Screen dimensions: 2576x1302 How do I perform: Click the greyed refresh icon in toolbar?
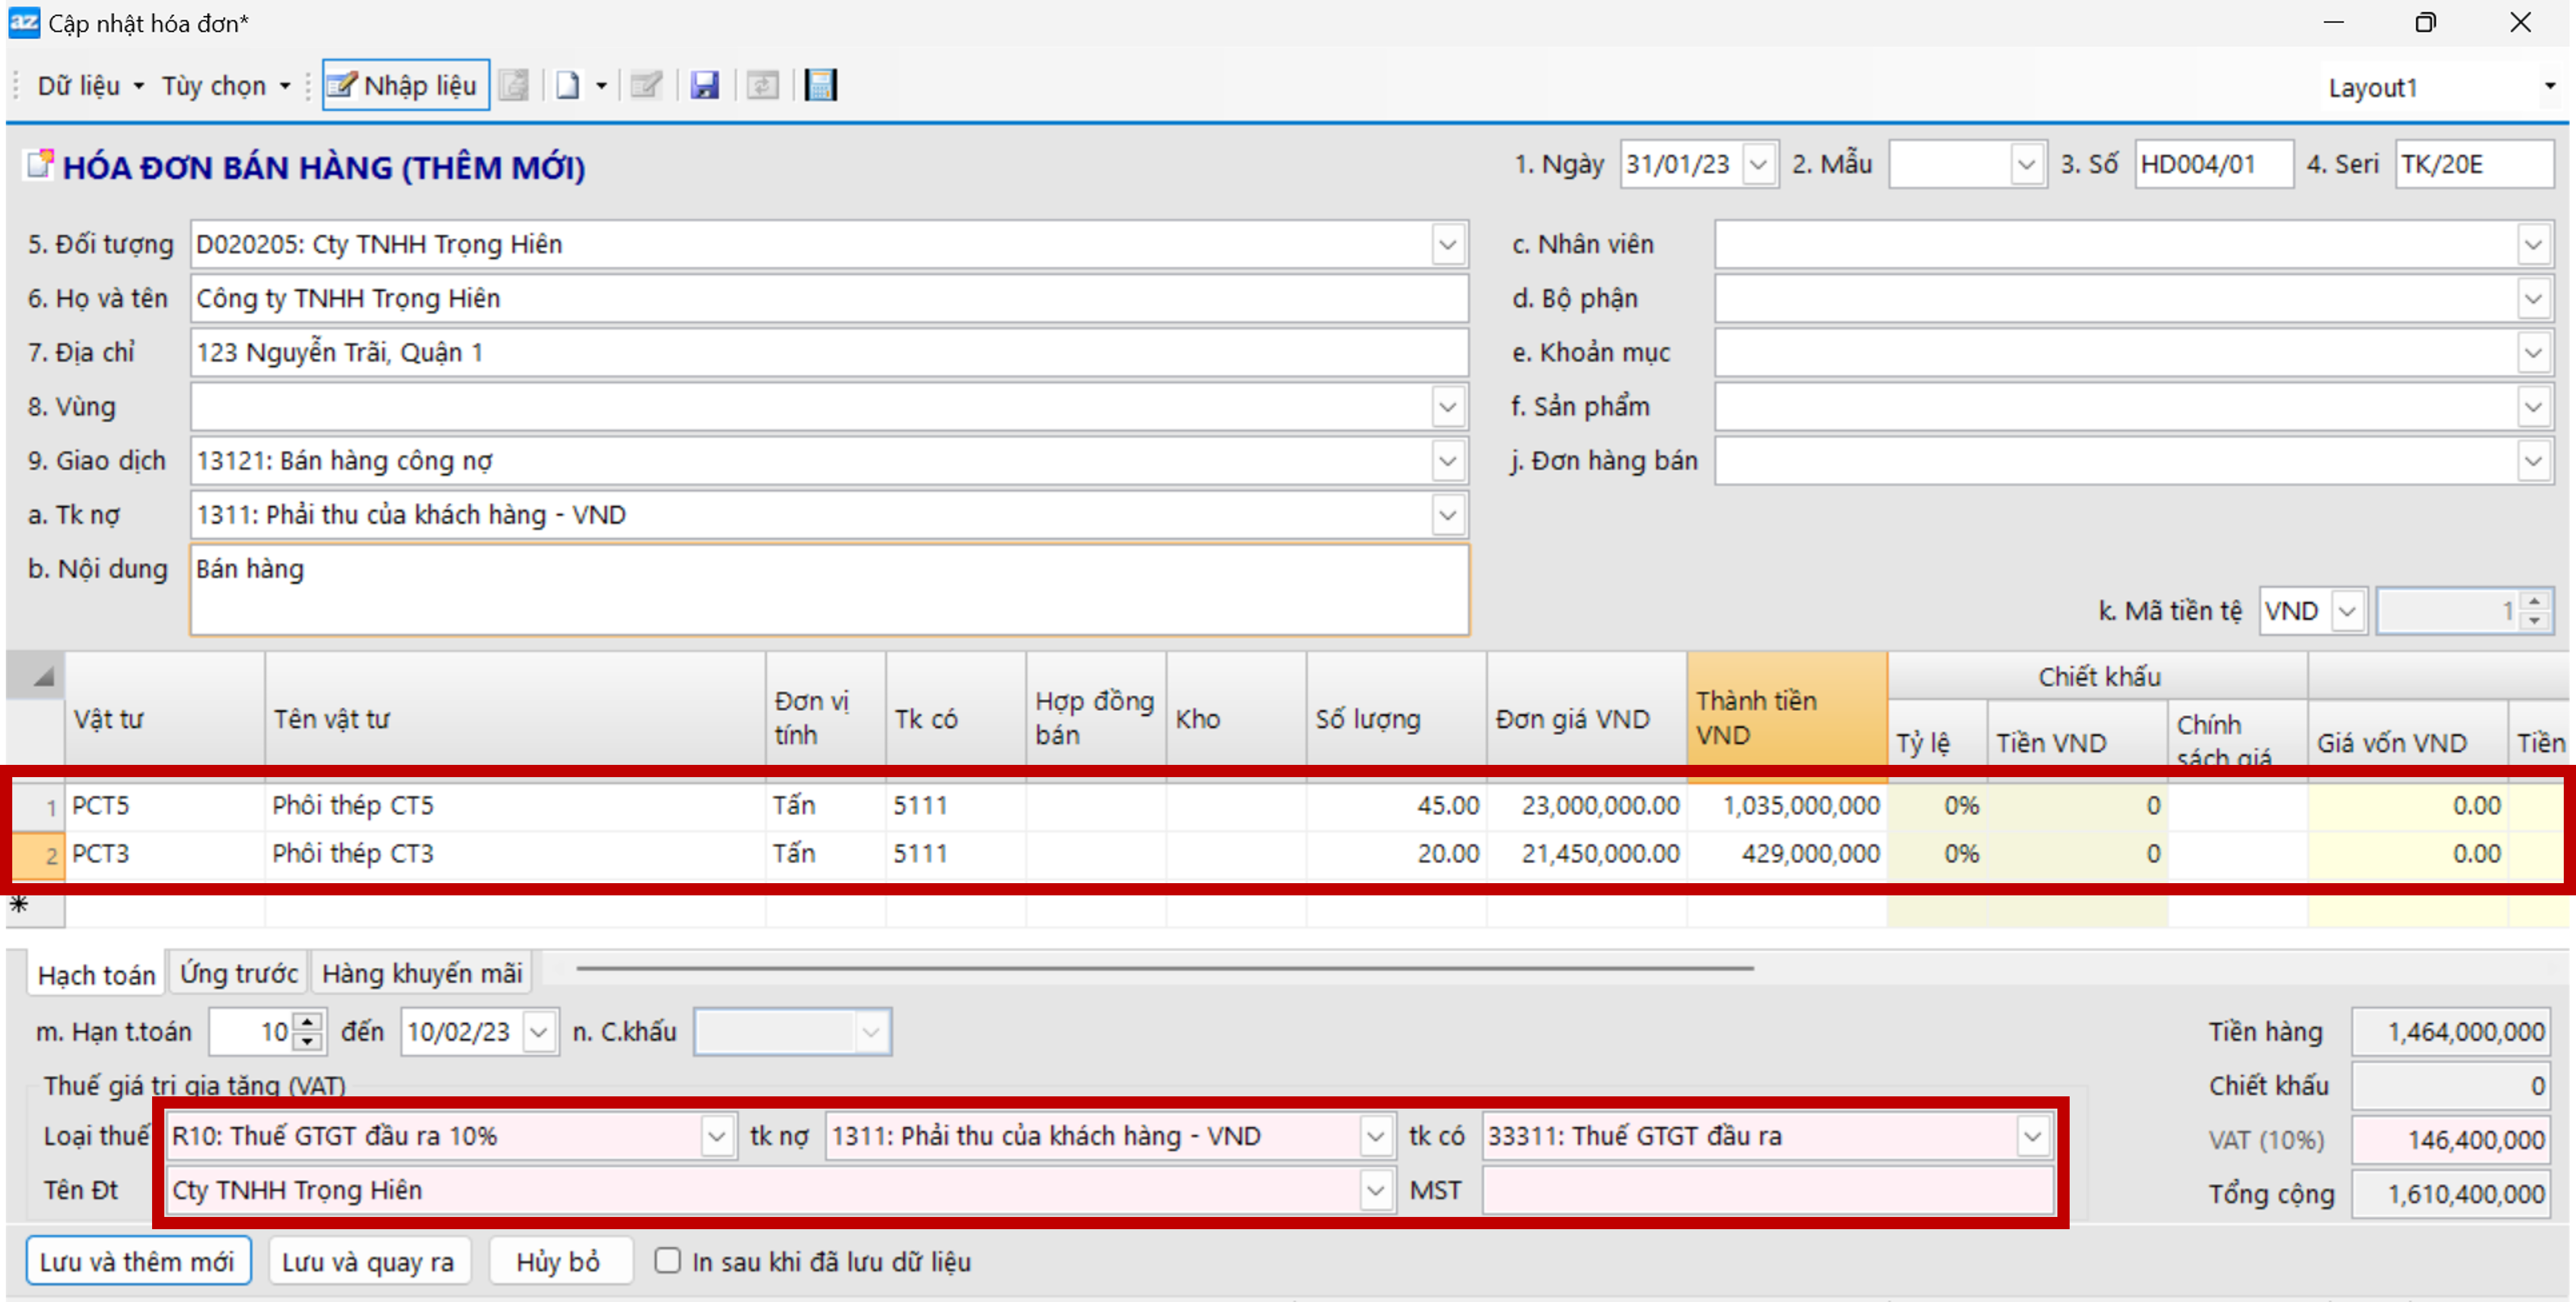pyautogui.click(x=762, y=86)
